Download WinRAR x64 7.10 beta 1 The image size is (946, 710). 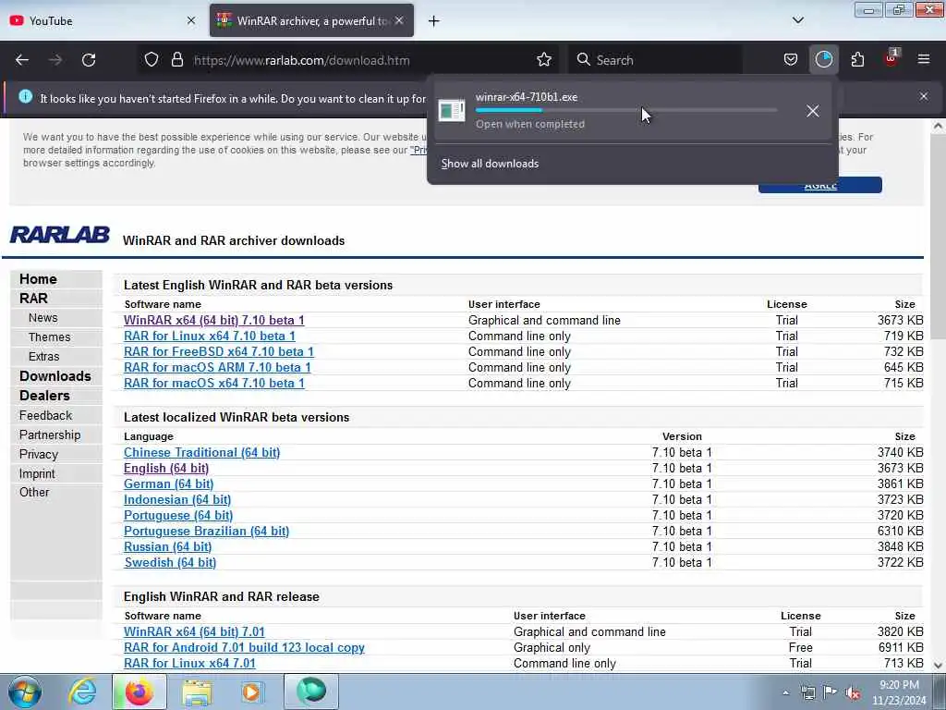click(214, 320)
